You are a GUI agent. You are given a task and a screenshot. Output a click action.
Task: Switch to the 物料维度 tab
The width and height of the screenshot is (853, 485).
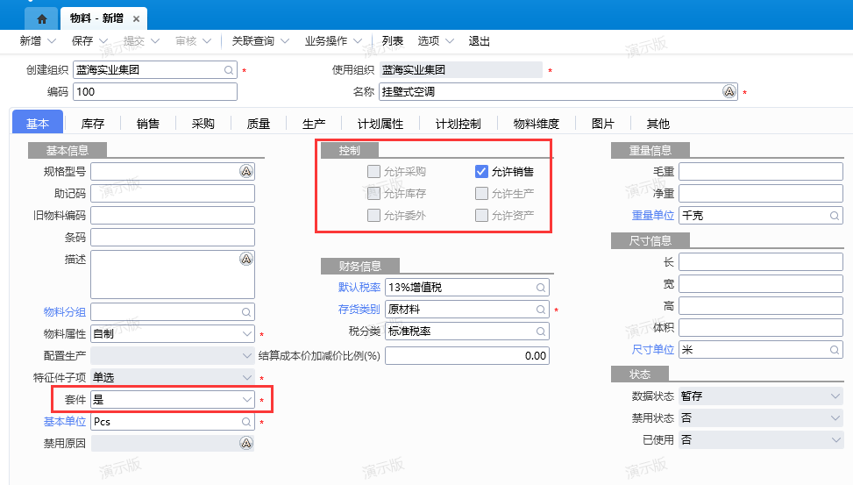click(537, 124)
